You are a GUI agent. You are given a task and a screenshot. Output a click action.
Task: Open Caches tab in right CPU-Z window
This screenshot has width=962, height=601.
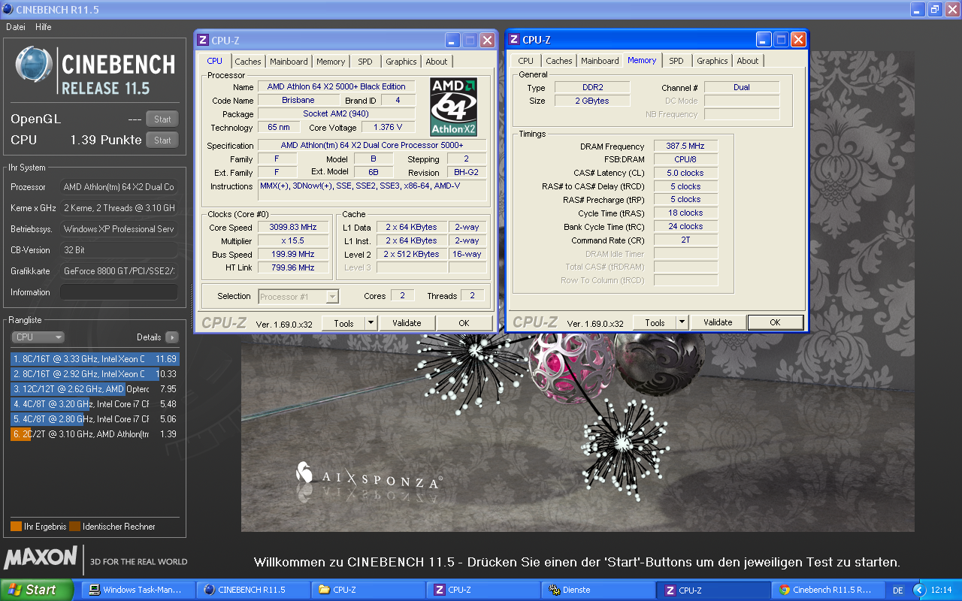click(559, 61)
